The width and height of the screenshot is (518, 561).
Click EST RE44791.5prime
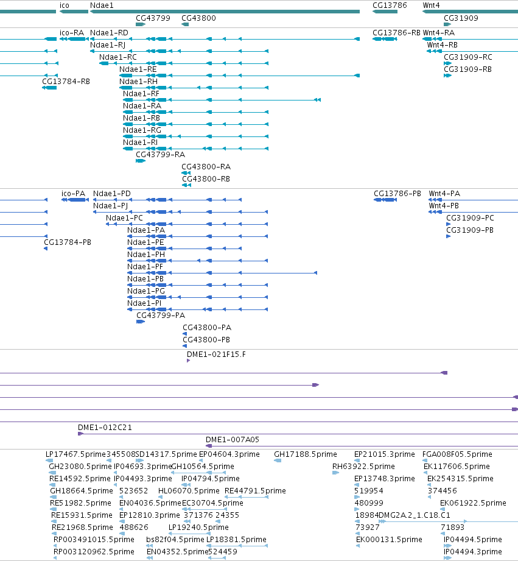(247, 497)
